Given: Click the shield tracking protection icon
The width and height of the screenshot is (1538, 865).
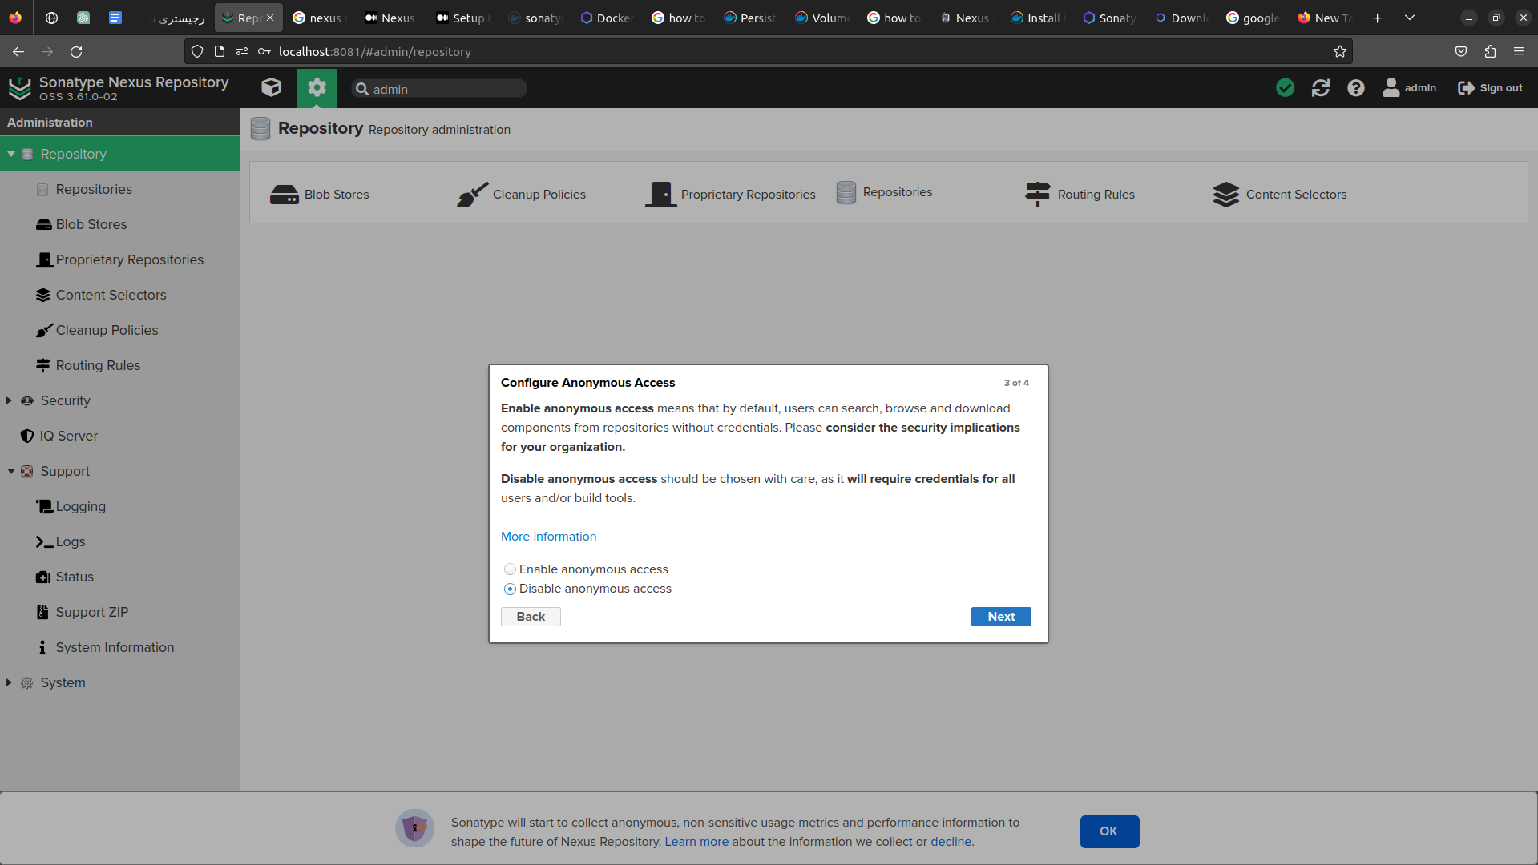Looking at the screenshot, I should click(197, 52).
